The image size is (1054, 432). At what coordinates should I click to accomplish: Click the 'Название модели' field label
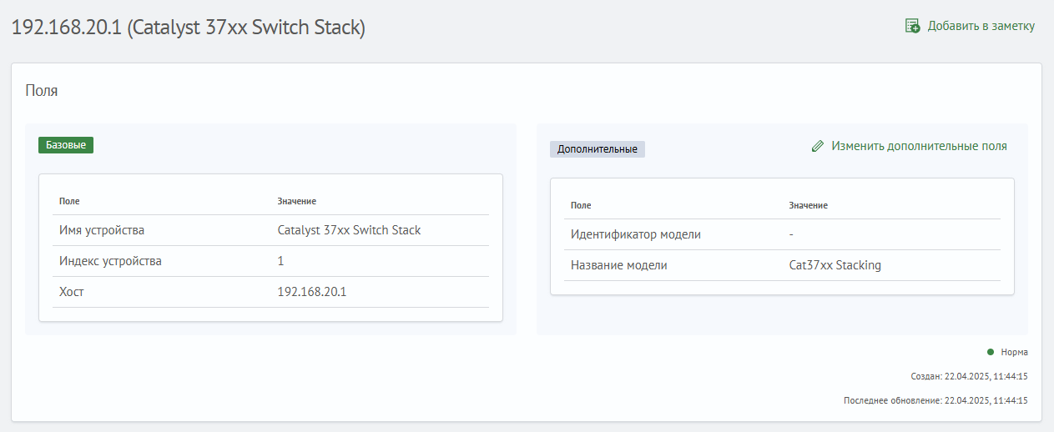(x=619, y=265)
